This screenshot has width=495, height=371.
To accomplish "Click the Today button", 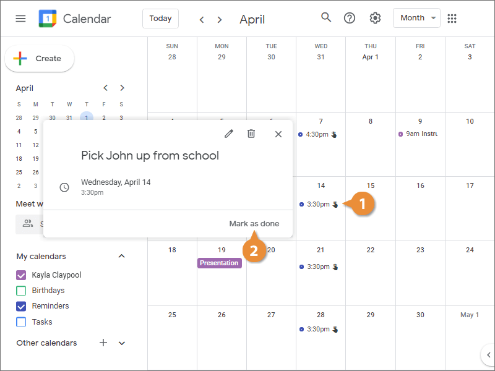I will 160,19.
